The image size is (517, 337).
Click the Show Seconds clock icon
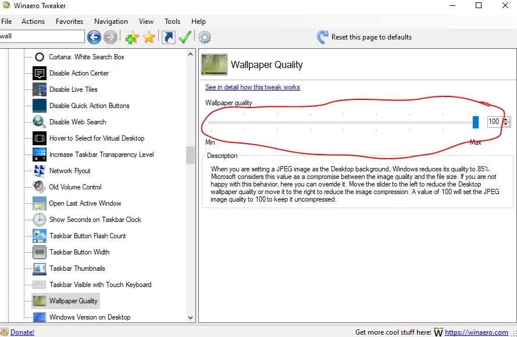[40, 220]
